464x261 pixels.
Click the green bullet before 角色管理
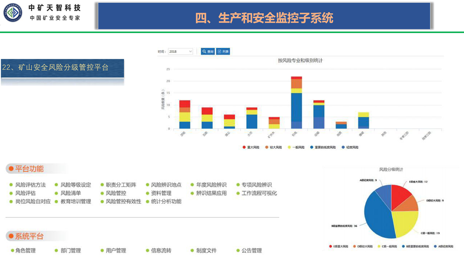[11, 251]
